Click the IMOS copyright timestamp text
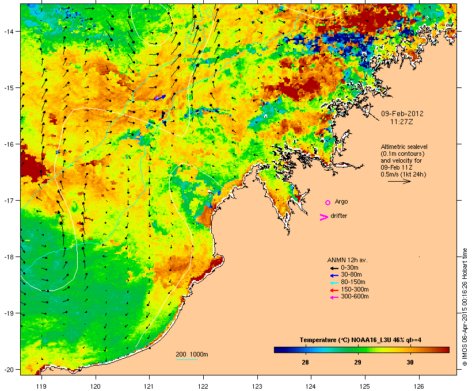 click(x=465, y=307)
